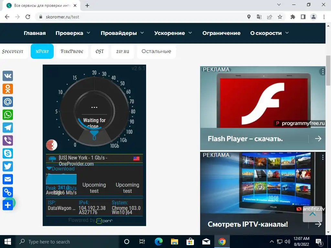Open Смотреть IPTV-каналы ad link
The width and height of the screenshot is (331, 248).
click(x=248, y=224)
